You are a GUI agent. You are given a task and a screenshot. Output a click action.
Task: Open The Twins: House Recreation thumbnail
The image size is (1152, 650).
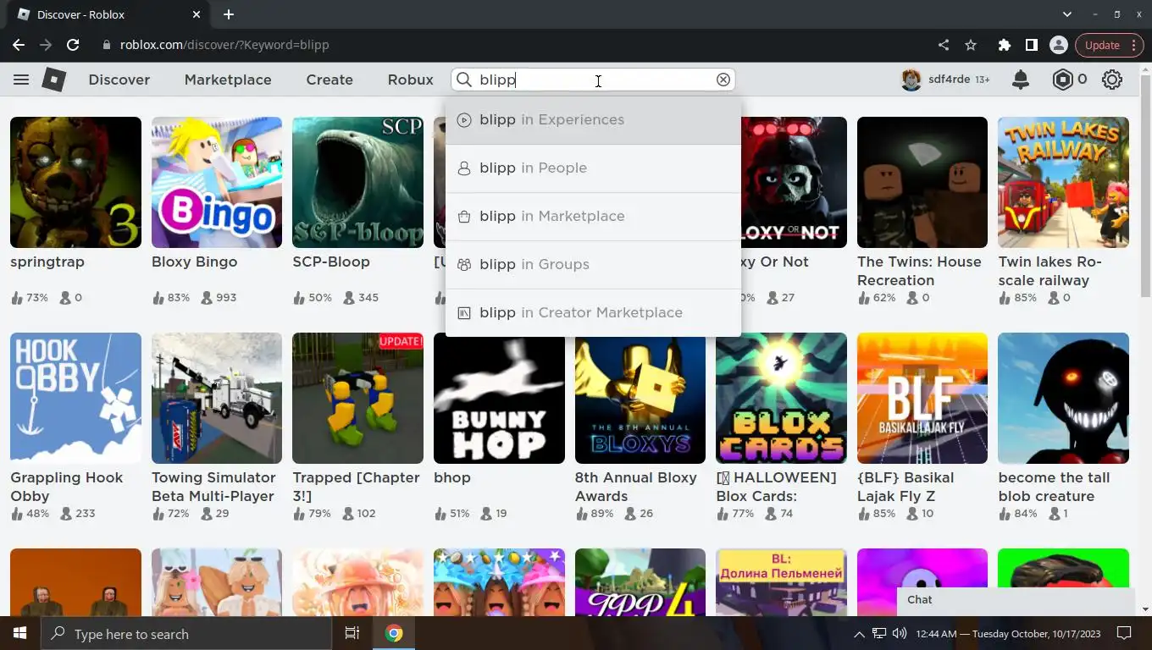922,182
